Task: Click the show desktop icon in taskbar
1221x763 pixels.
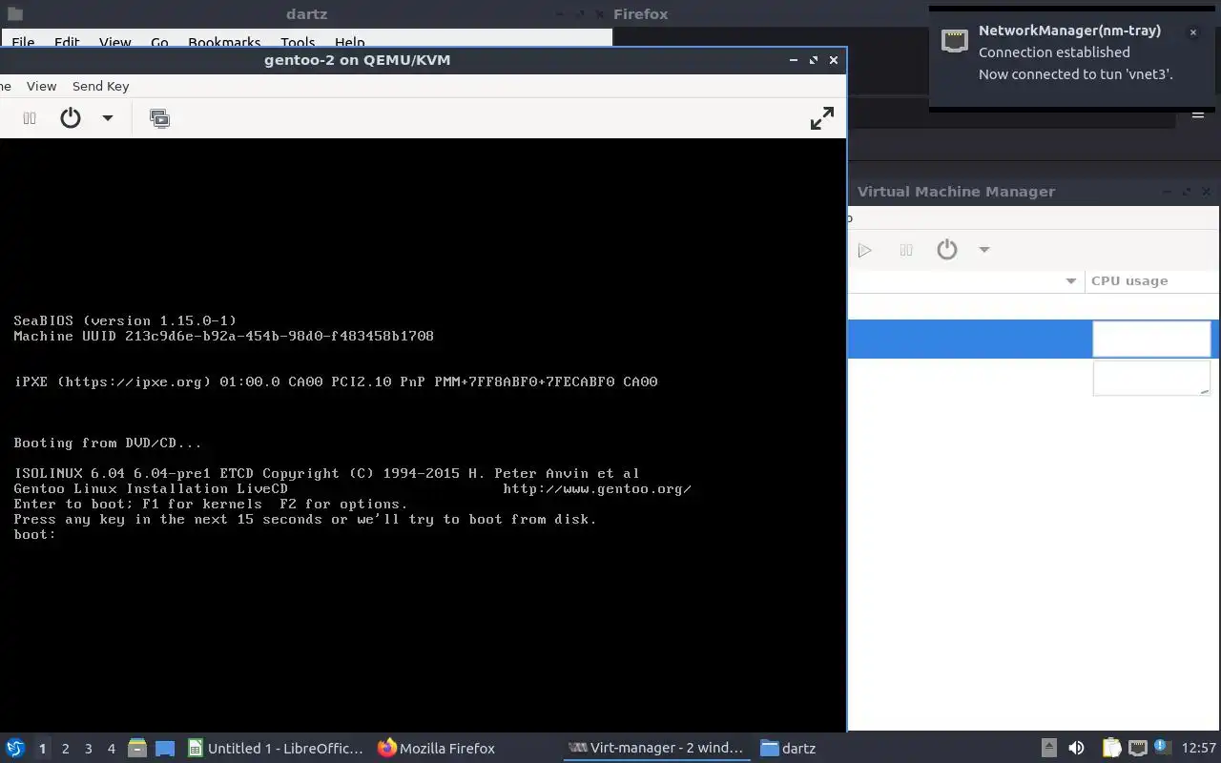Action: click(165, 748)
